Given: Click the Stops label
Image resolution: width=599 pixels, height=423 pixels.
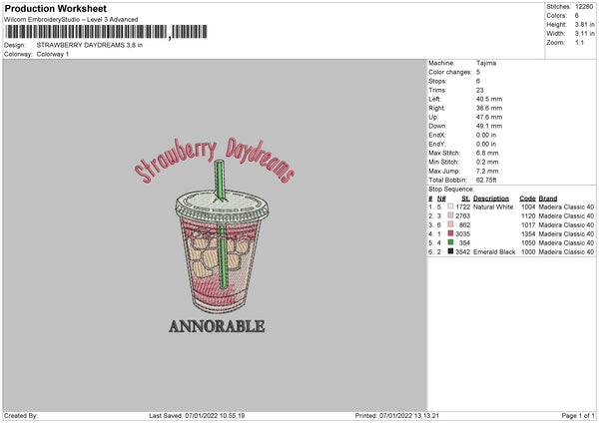Looking at the screenshot, I should point(437,81).
